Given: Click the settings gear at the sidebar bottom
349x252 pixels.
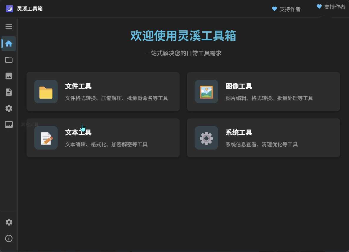Looking at the screenshot, I should click(x=9, y=222).
